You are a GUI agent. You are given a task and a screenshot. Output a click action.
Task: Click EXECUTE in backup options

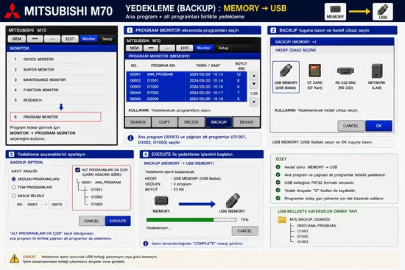click(x=118, y=221)
